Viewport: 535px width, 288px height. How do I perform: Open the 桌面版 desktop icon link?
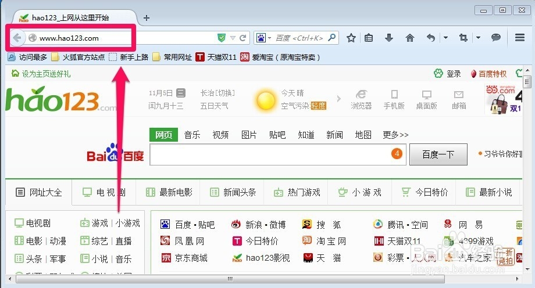click(426, 100)
